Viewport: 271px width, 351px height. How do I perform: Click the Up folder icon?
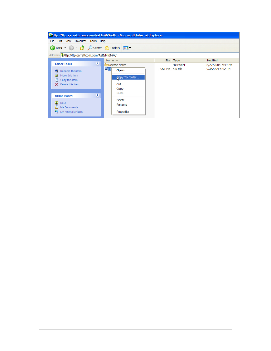click(82, 48)
